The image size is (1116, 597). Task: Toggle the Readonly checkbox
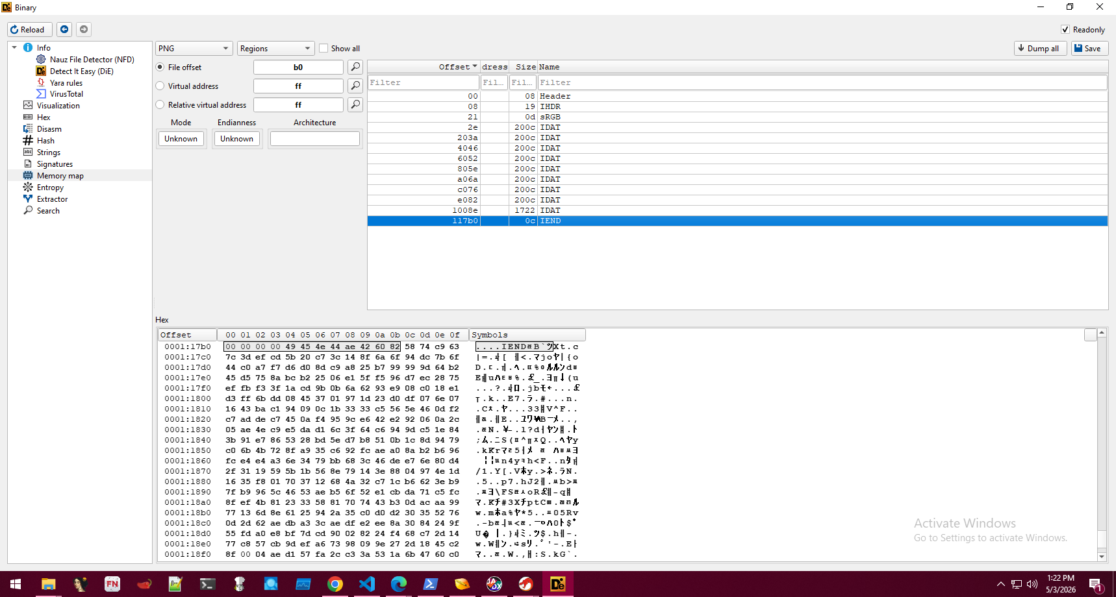pyautogui.click(x=1065, y=29)
